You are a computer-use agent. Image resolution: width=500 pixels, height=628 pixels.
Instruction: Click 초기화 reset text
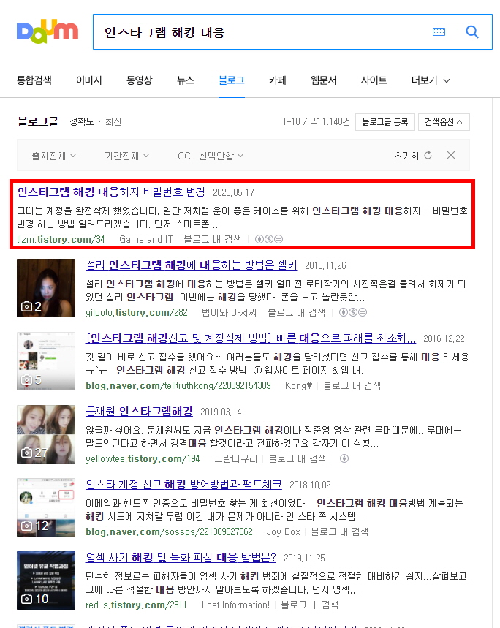tap(406, 156)
